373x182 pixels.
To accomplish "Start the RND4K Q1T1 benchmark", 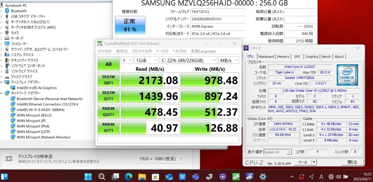I will 109,127.
